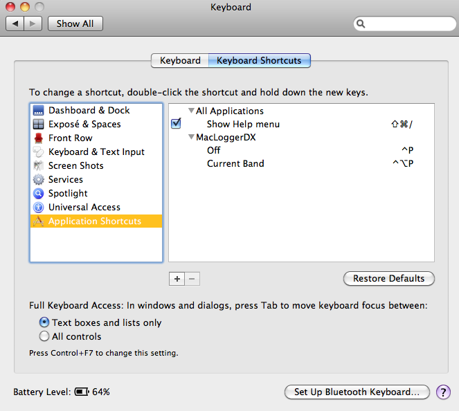This screenshot has height=411, width=459.
Task: Select the Application Shortcuts label
Action: (x=95, y=221)
